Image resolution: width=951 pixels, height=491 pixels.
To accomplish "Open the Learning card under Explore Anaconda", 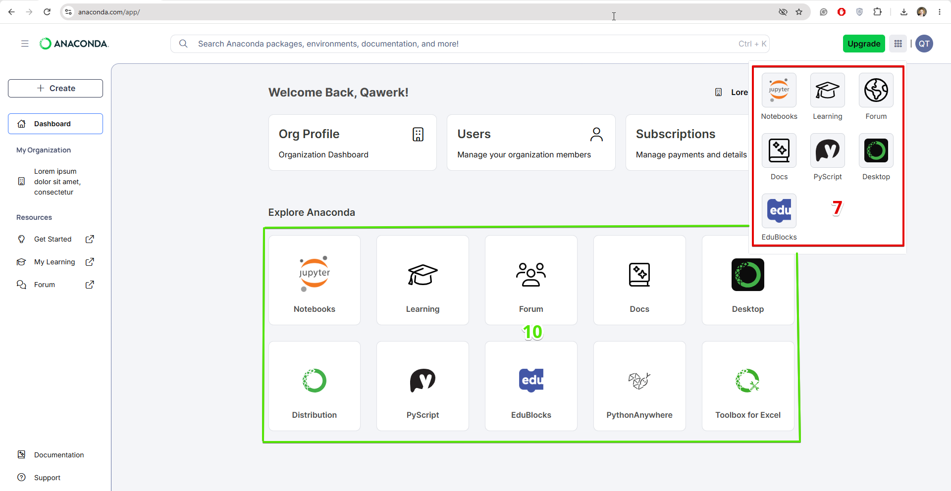I will [x=423, y=280].
